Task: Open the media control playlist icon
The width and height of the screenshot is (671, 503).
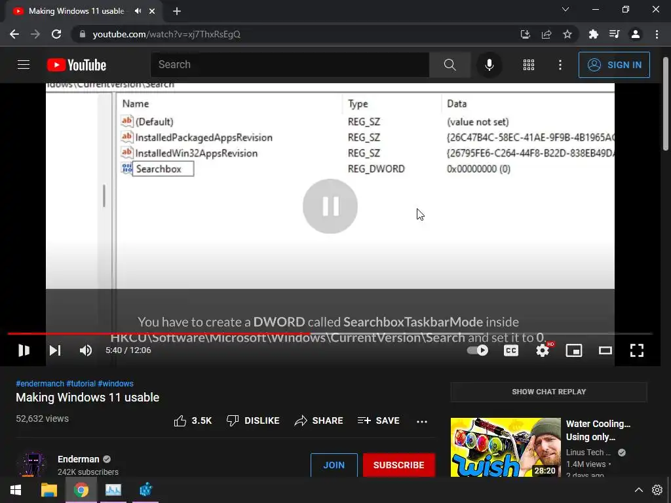Action: click(x=615, y=34)
